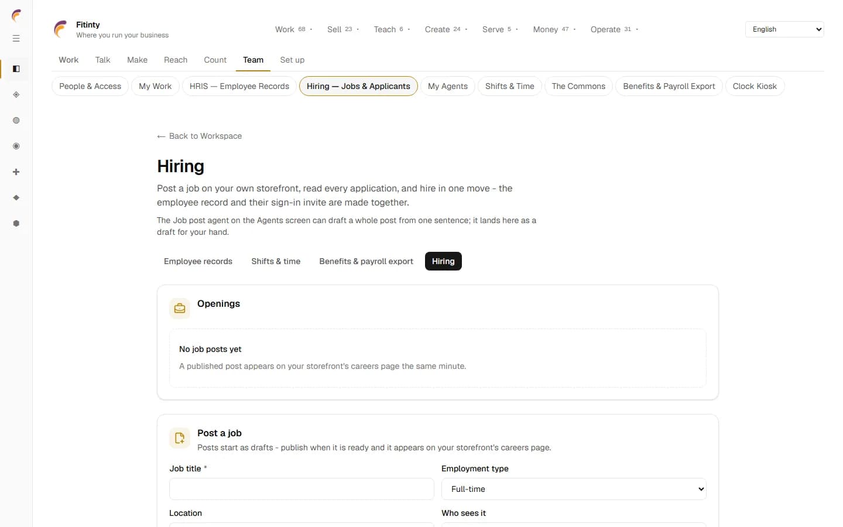
Task: Click the Openings card heading
Action: tap(218, 303)
